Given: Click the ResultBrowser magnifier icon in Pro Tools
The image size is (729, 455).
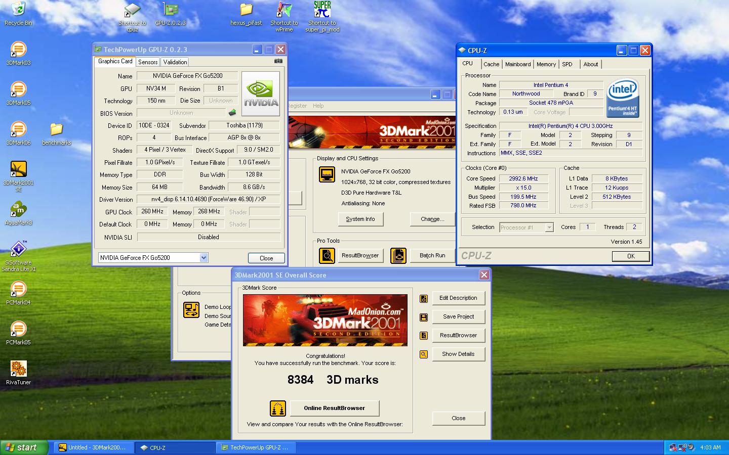Looking at the screenshot, I should [x=327, y=256].
